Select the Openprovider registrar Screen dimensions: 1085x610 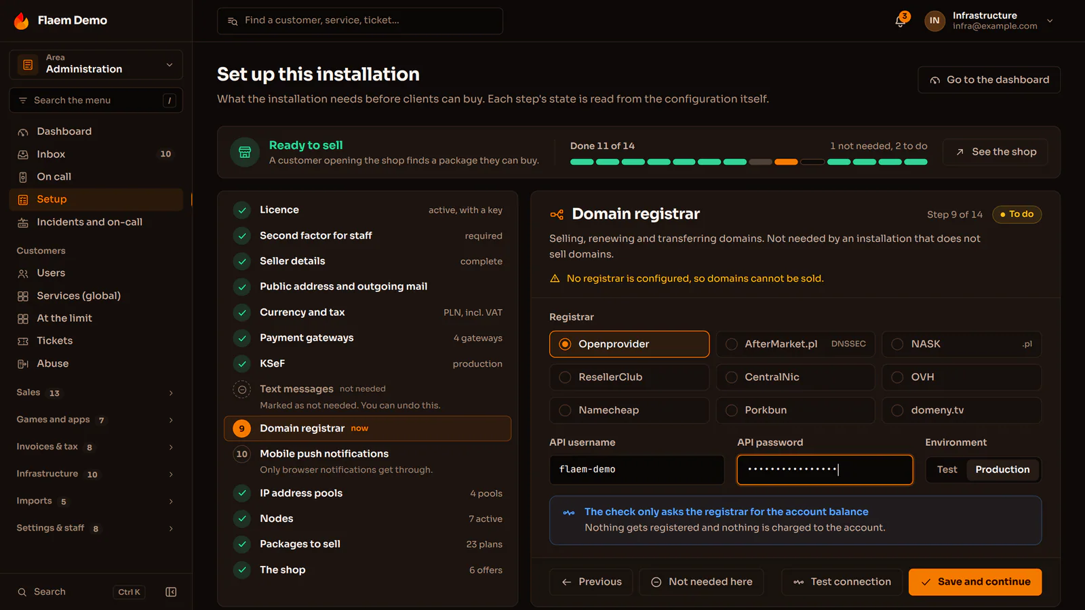(x=629, y=344)
